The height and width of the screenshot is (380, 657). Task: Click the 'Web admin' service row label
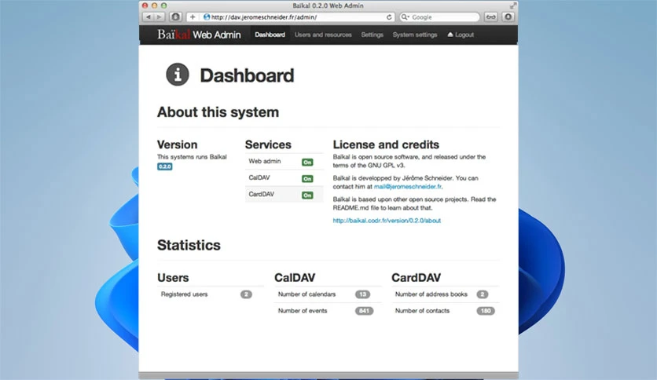click(264, 161)
